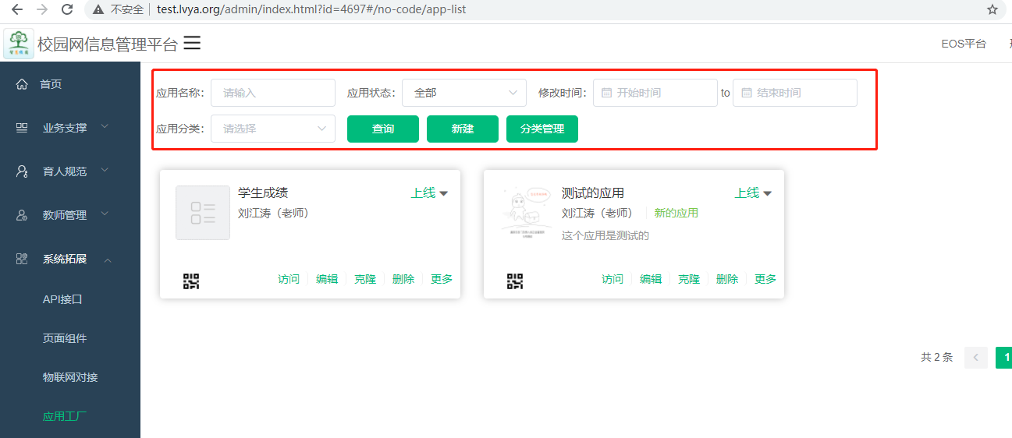Click 测试的应用 cartoon thumbnail
This screenshot has height=438, width=1012.
point(527,212)
